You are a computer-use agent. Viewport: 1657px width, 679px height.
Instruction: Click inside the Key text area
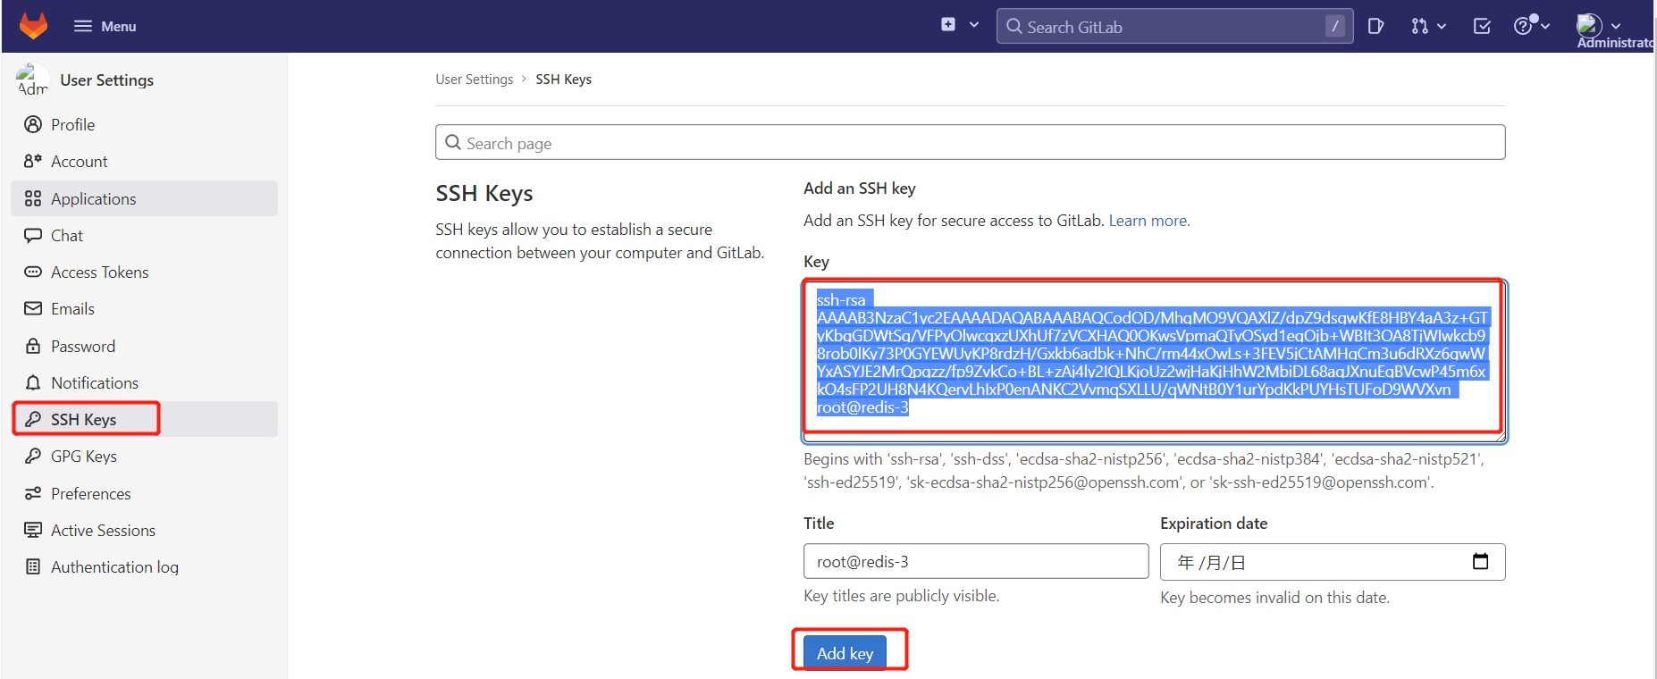[1155, 361]
